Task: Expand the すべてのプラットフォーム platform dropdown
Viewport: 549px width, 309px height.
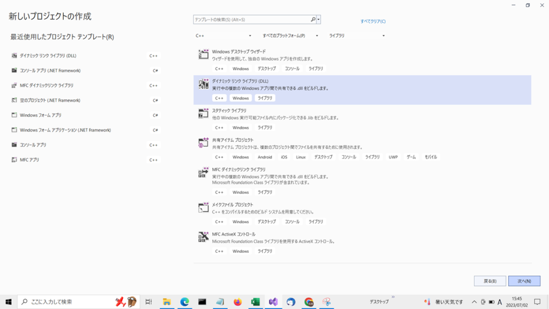Action: coord(290,36)
